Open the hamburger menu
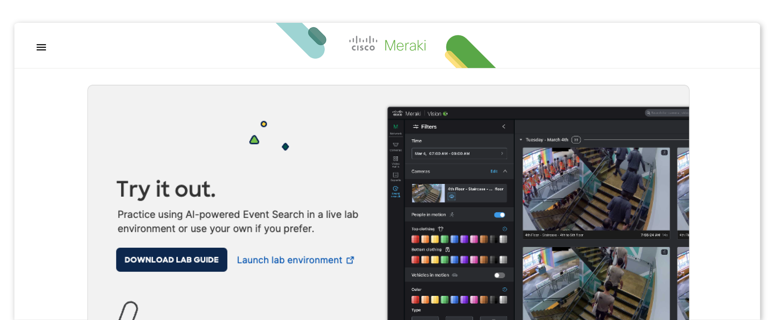Image resolution: width=777 pixels, height=320 pixels. pyautogui.click(x=41, y=47)
